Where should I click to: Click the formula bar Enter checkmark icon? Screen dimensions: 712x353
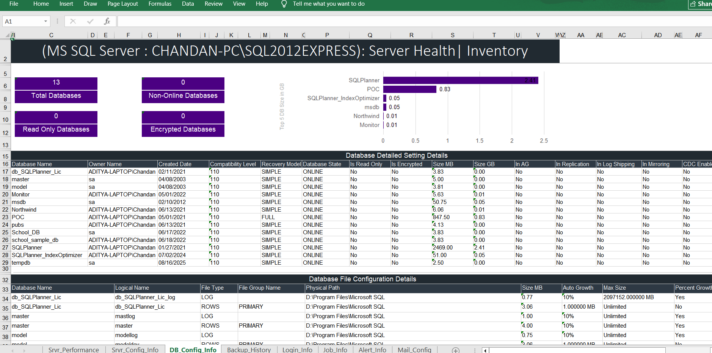[90, 21]
